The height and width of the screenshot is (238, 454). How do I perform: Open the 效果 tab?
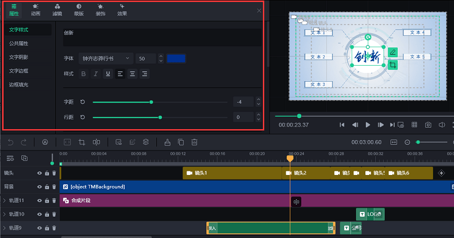click(122, 10)
